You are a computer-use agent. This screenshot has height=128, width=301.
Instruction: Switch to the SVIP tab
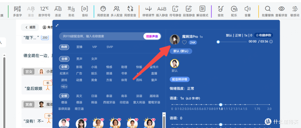110,47
